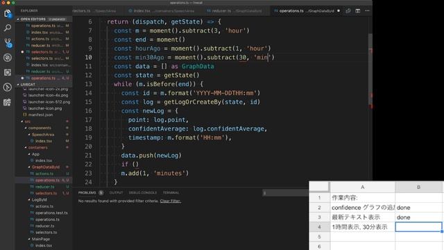Click the selected empty cell B4 in spreadsheet

point(418,227)
